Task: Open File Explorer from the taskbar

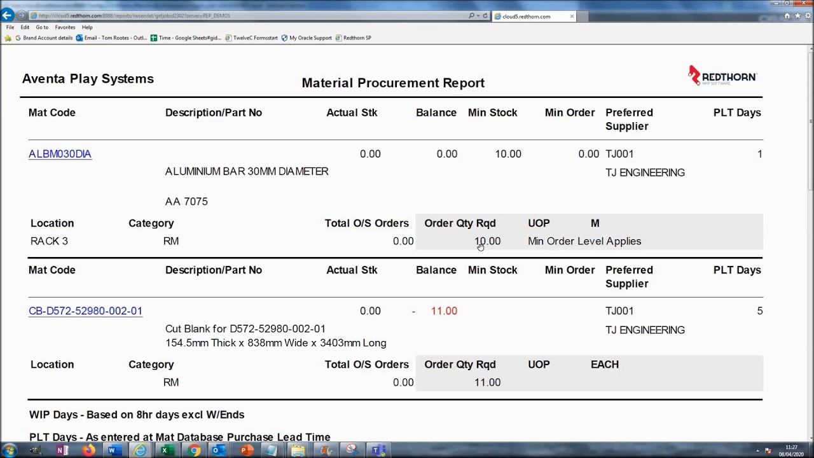Action: [298, 450]
